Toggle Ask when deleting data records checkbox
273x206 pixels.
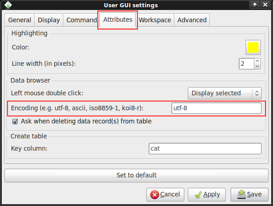pyautogui.click(x=15, y=122)
